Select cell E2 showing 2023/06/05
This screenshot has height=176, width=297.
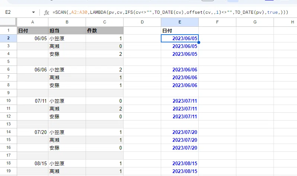coord(180,38)
